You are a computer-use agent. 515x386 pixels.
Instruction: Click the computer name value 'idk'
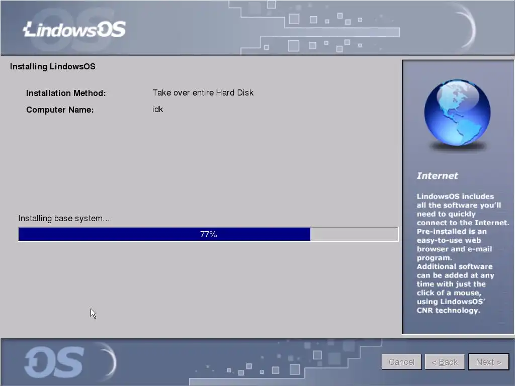[157, 109]
